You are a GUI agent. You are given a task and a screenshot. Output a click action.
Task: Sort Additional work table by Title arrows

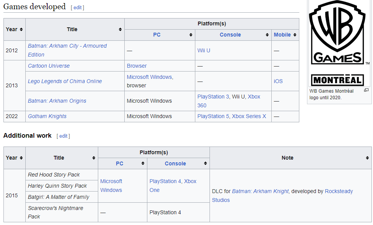point(94,158)
